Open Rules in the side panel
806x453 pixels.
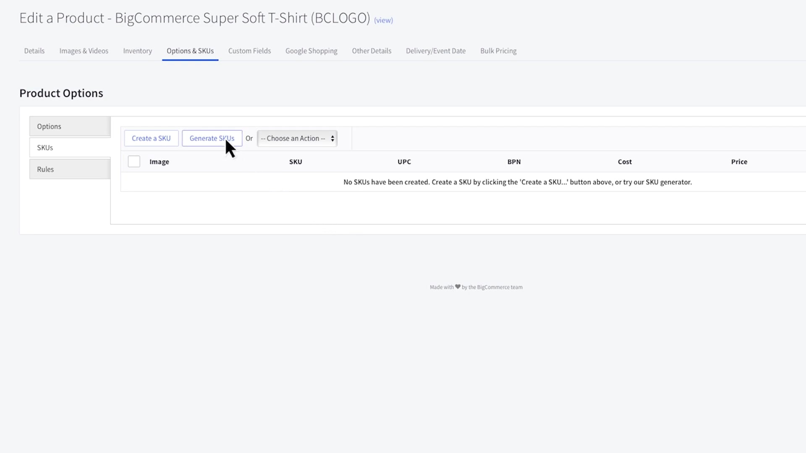coord(70,169)
